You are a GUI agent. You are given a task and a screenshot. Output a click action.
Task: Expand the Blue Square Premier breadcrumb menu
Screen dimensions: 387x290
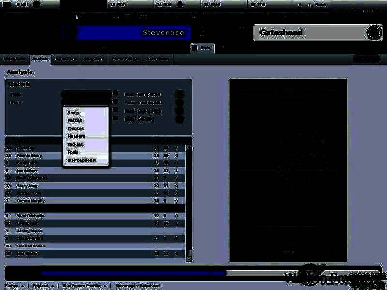click(105, 286)
